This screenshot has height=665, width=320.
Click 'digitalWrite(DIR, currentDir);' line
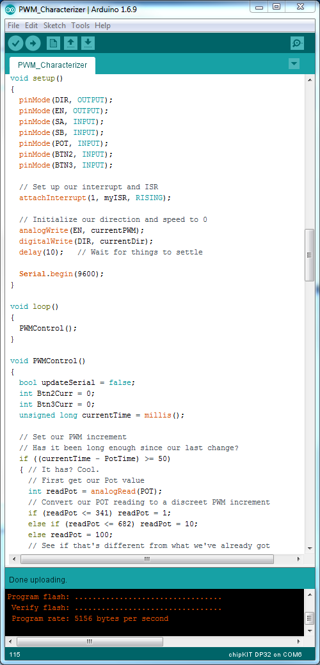pos(86,241)
